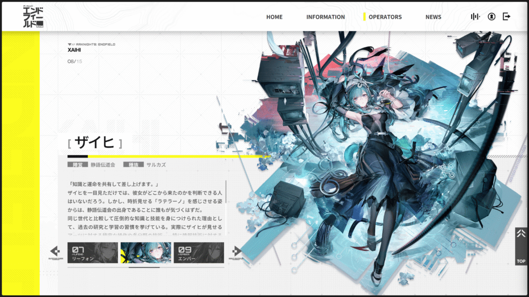The height and width of the screenshot is (297, 529).
Task: Click the quote 「知識と運命を共有して差し上げます。」
Action: [x=113, y=184]
